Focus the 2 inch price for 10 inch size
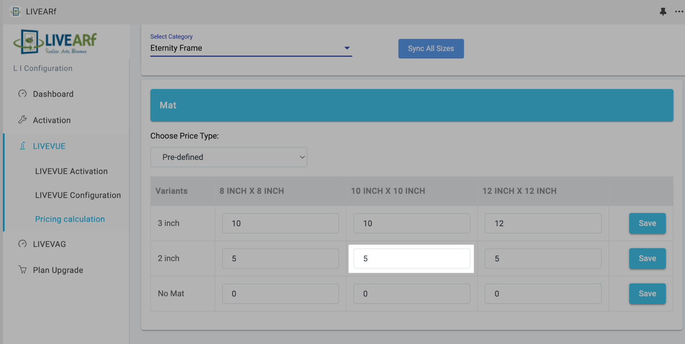685x344 pixels. 412,258
